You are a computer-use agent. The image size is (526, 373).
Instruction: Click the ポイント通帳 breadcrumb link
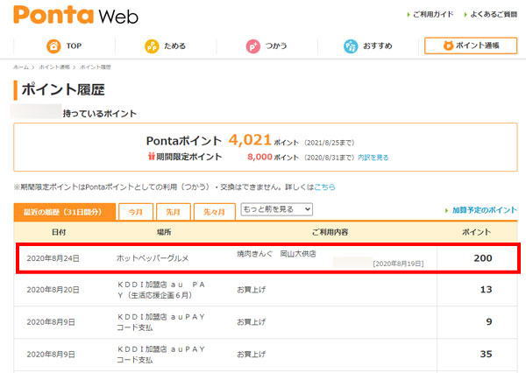coord(53,67)
